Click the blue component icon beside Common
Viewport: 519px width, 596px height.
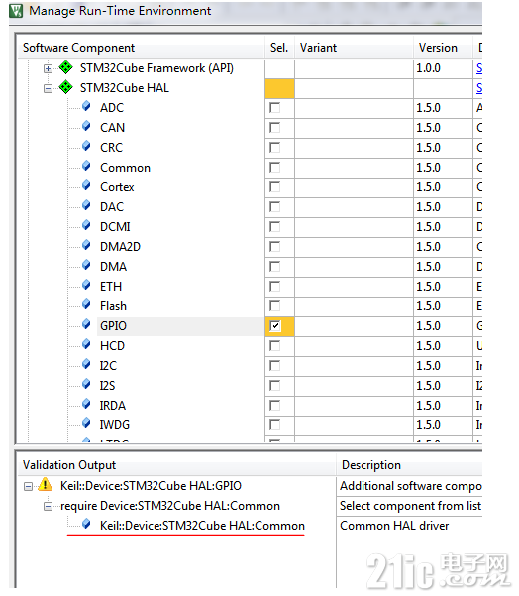[x=86, y=166]
